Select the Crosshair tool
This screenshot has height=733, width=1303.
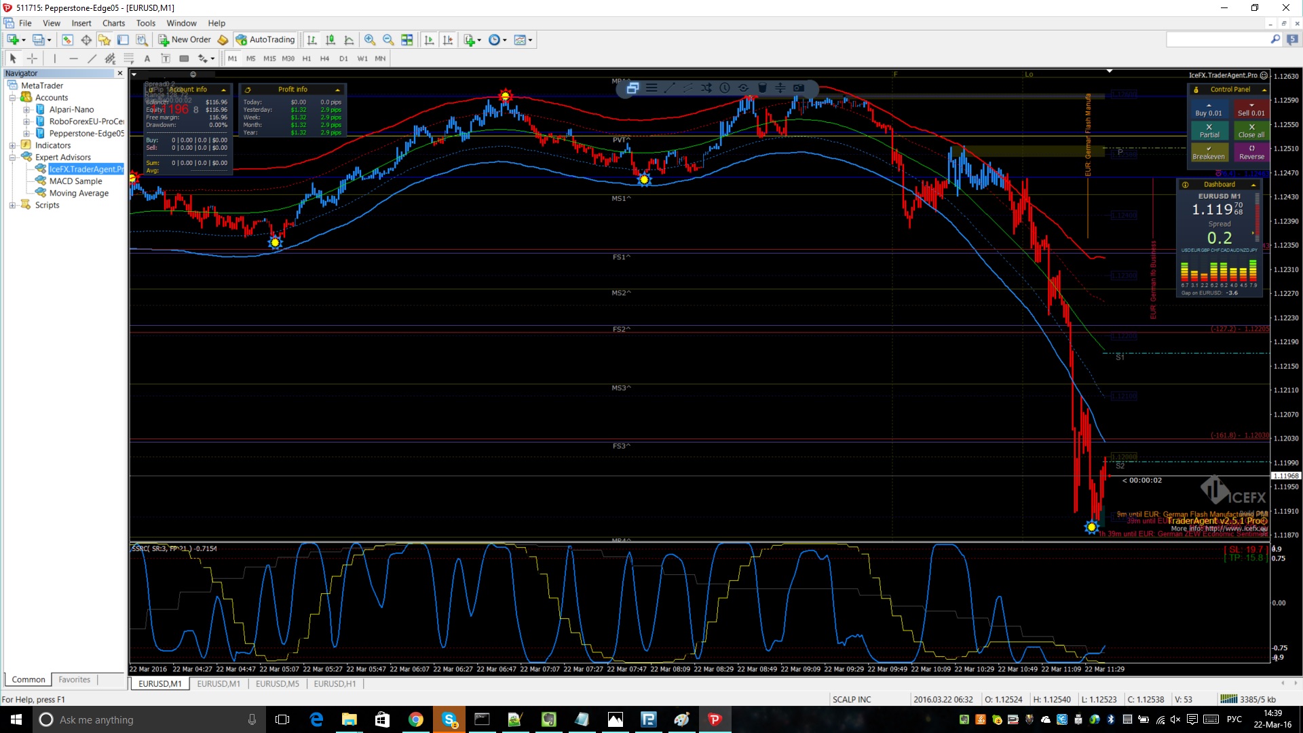[x=32, y=58]
